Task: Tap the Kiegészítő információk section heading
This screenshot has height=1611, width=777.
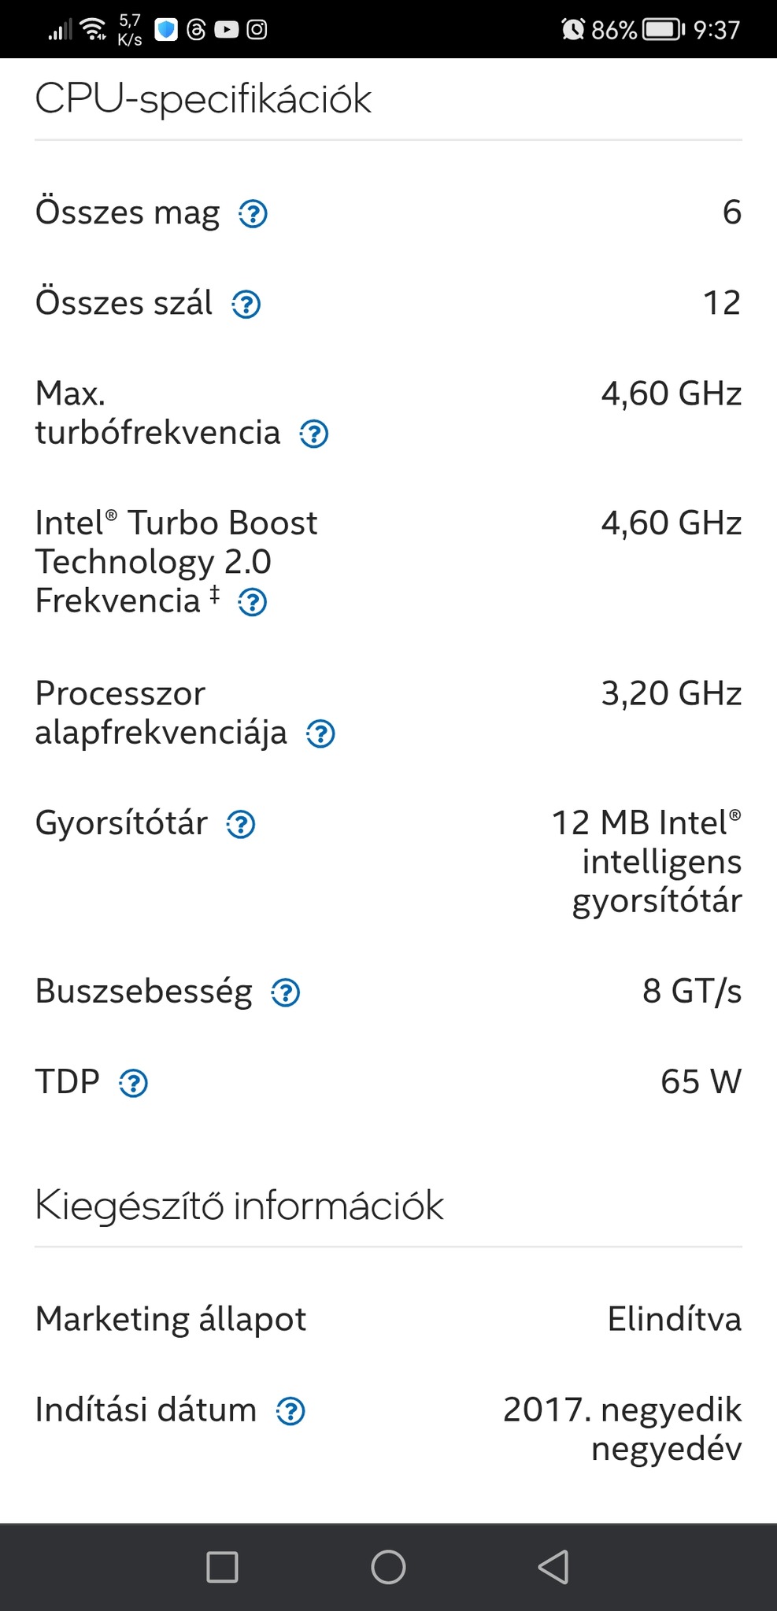Action: click(239, 1206)
